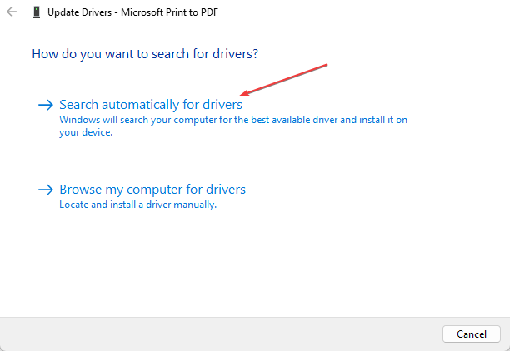Image resolution: width=510 pixels, height=351 pixels.
Task: Choose Search automatically for drivers
Action: [x=151, y=105]
